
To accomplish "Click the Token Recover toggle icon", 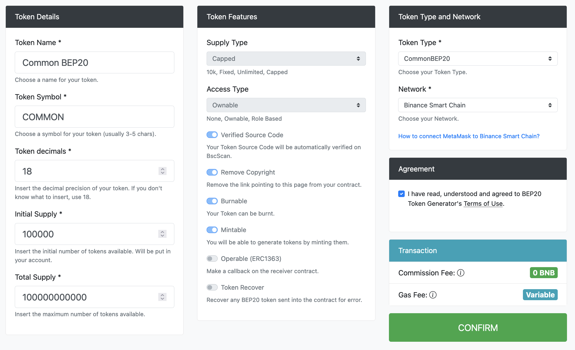I will tap(212, 287).
